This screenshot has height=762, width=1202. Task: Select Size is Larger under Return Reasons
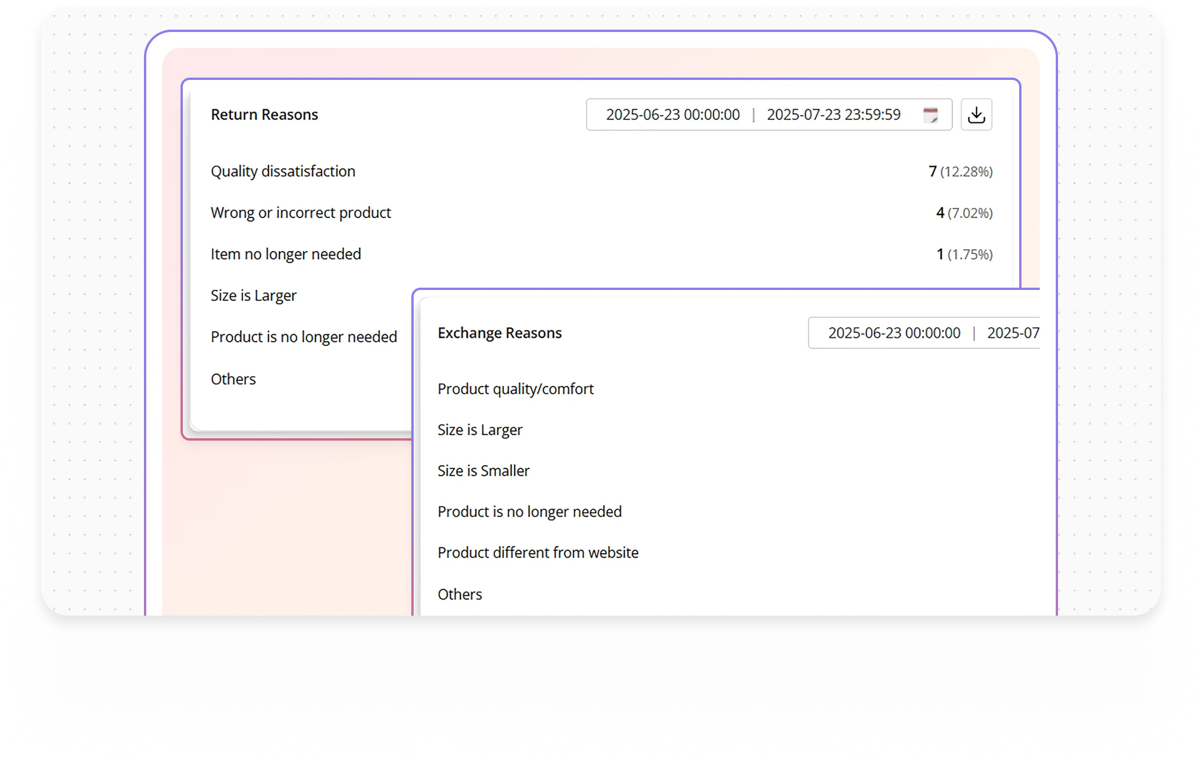[x=254, y=295]
